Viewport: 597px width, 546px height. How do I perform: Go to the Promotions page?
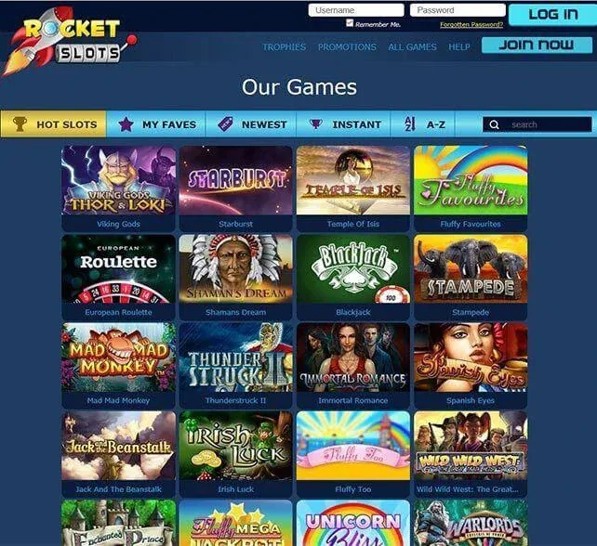(x=347, y=47)
